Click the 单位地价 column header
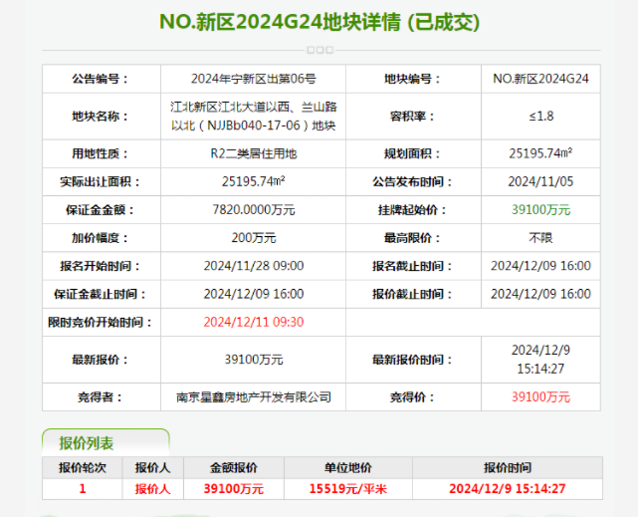This screenshot has height=517, width=638. [x=350, y=466]
